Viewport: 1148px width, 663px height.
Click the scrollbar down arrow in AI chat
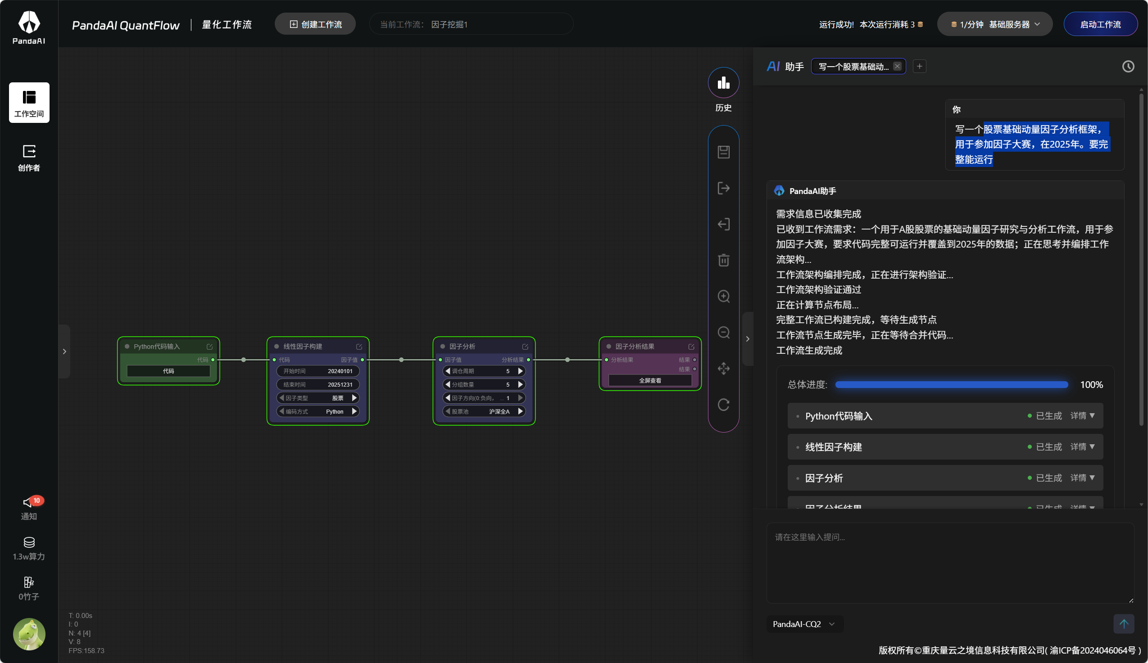coord(1141,505)
